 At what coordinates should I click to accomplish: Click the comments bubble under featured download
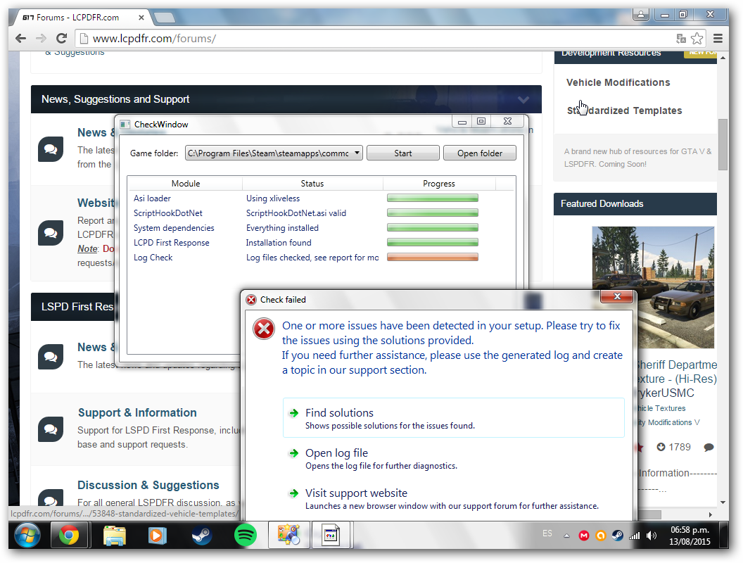click(x=709, y=448)
